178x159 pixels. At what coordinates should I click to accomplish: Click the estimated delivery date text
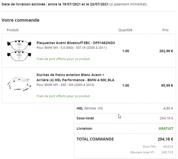tap(75, 4)
